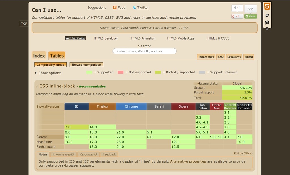The width and height of the screenshot is (290, 175).
Task: Open the Index tab
Action: (x=39, y=56)
